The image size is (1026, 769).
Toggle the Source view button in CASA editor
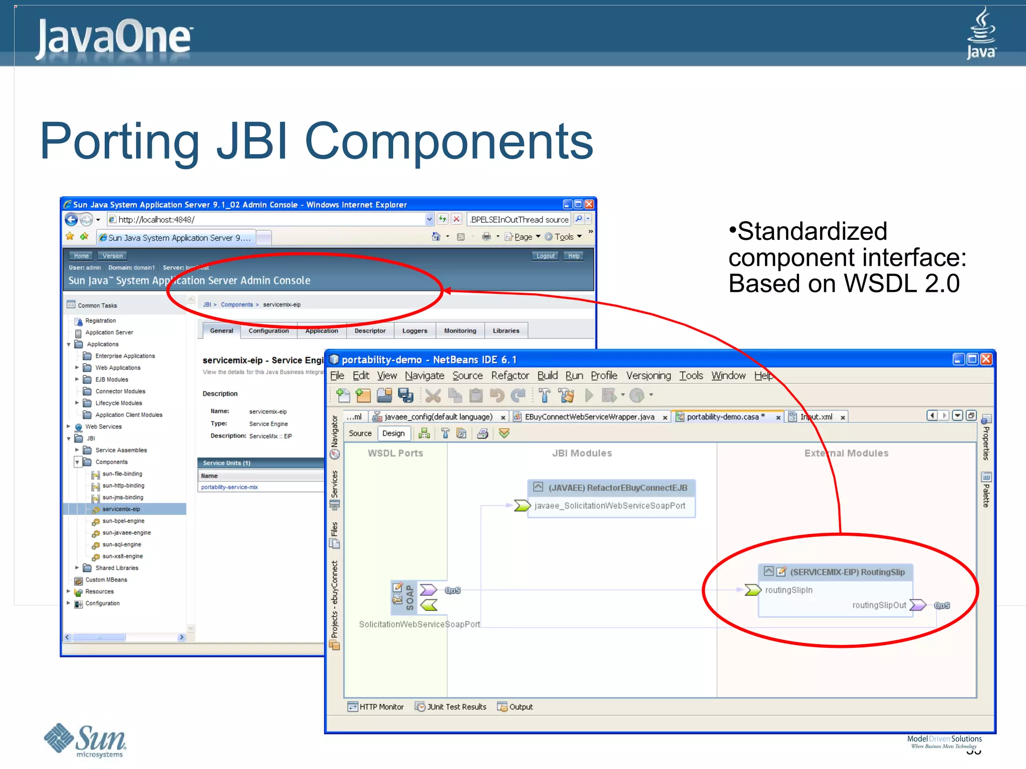pyautogui.click(x=360, y=434)
